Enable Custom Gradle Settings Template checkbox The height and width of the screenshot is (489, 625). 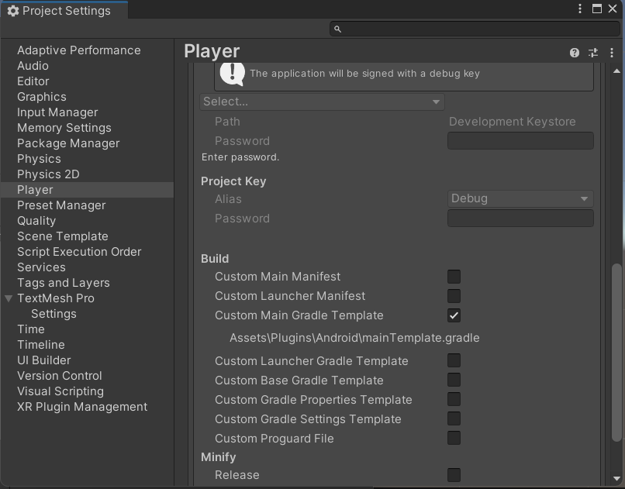tap(454, 418)
